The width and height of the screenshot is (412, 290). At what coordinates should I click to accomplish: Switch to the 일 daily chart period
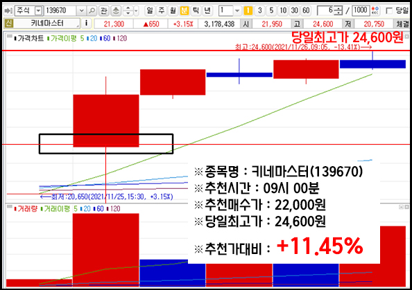150,10
